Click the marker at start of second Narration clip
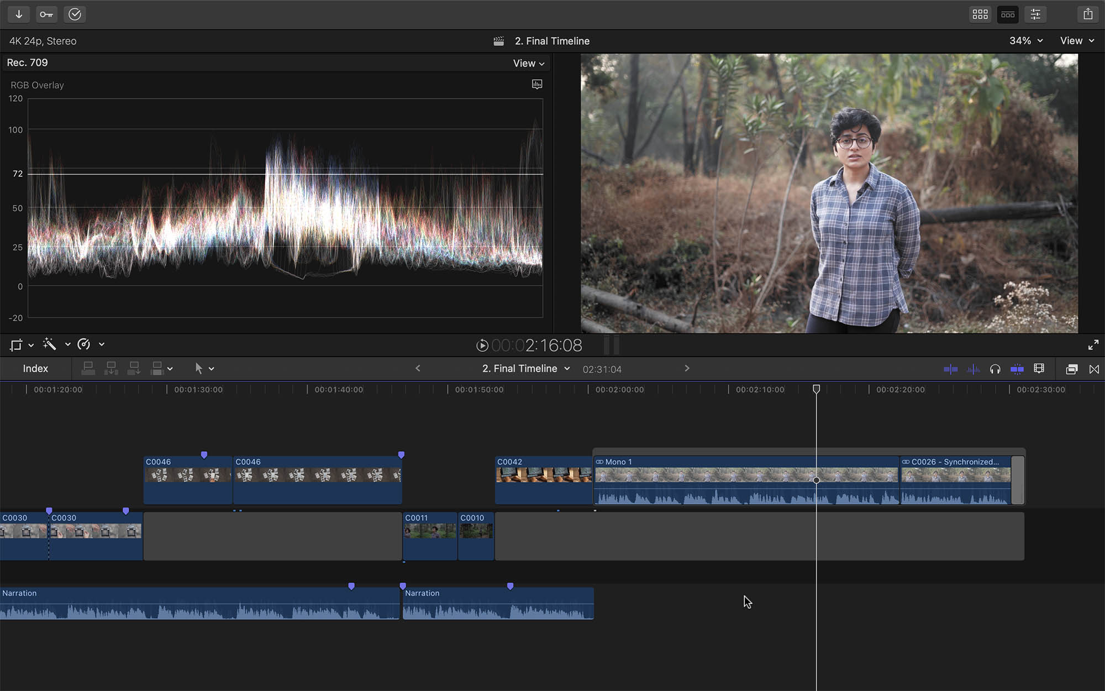The height and width of the screenshot is (691, 1105). 403,586
